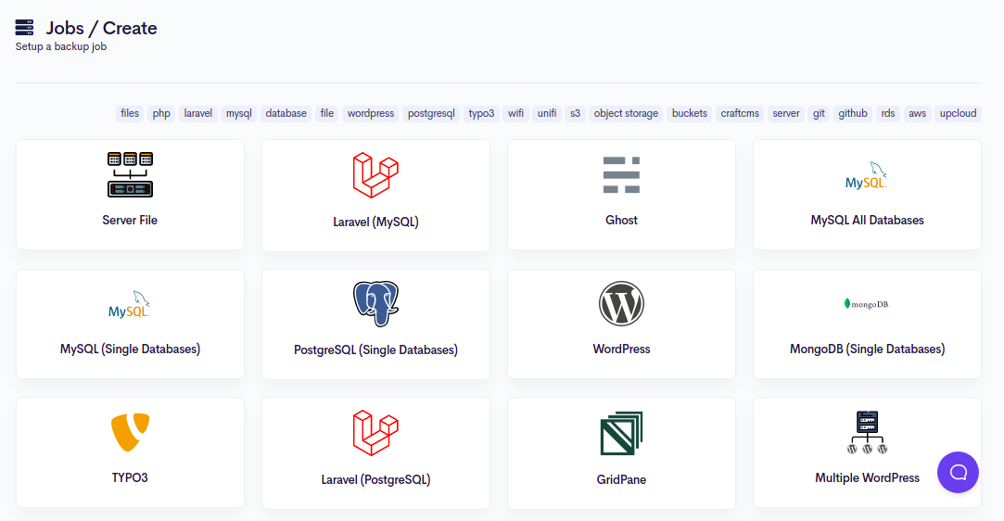Filter by the 'unifi' tag
This screenshot has height=521, width=1004.
tap(547, 113)
